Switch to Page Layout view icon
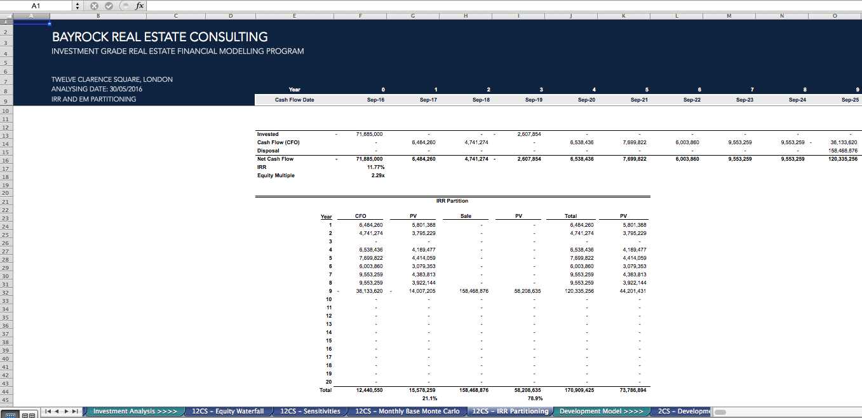Screen dimensions: 862x418 coord(28,414)
